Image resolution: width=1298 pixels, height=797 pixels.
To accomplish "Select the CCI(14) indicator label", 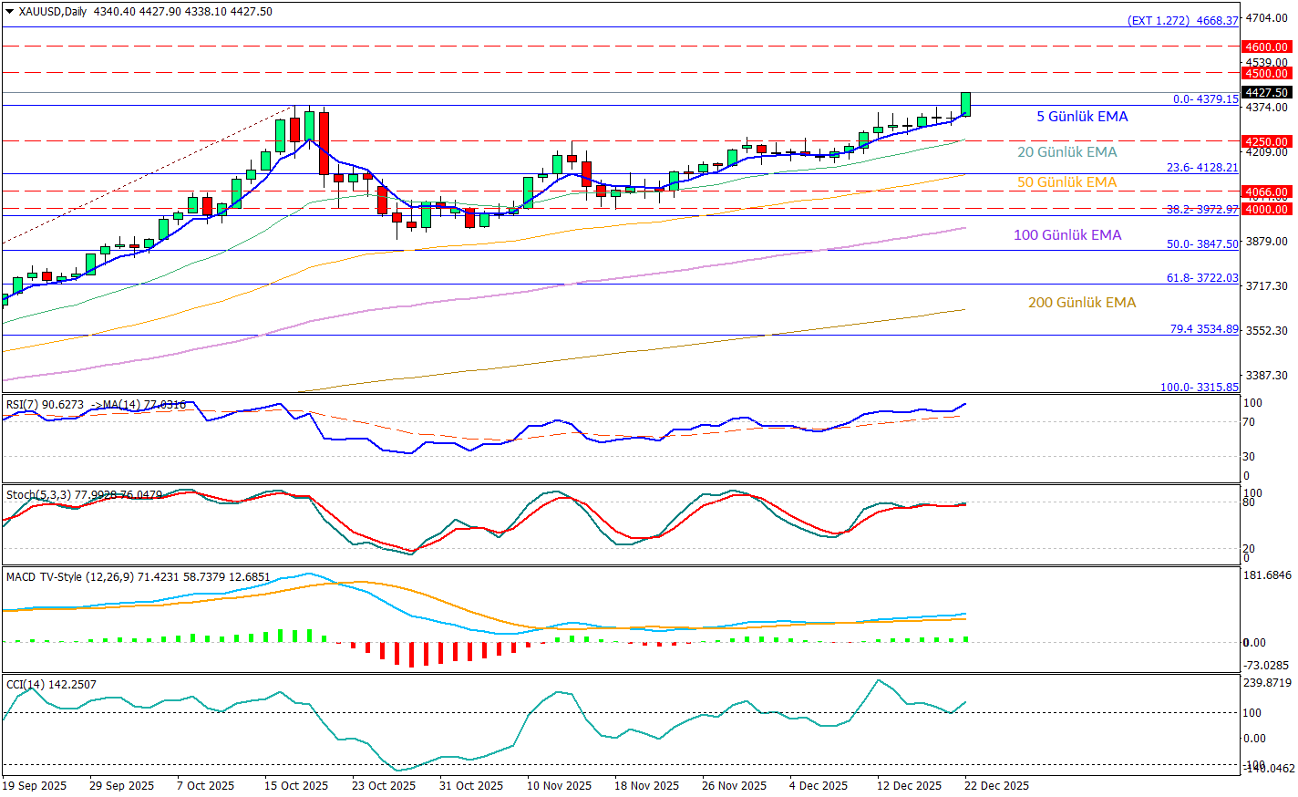I will pyautogui.click(x=26, y=685).
